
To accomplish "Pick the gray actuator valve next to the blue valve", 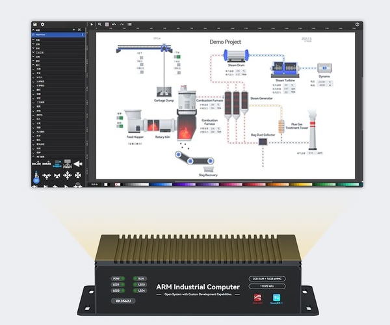I will point(68,163).
